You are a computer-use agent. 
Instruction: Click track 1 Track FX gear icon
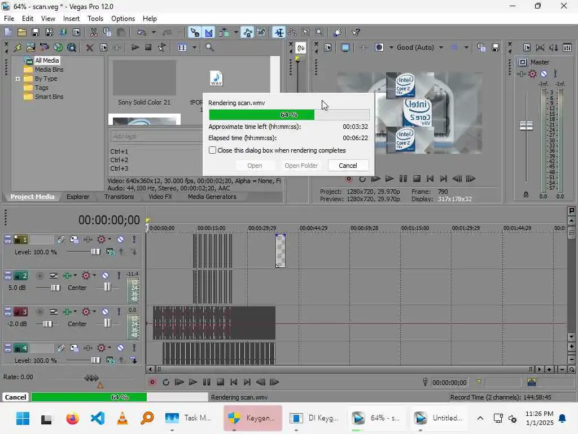coord(101,240)
